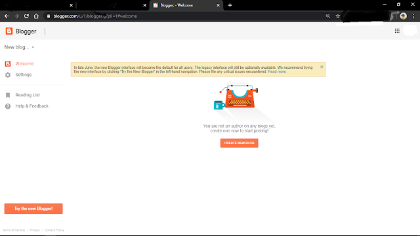Click the Help & Feedback question icon
The height and width of the screenshot is (236, 420).
(8, 106)
